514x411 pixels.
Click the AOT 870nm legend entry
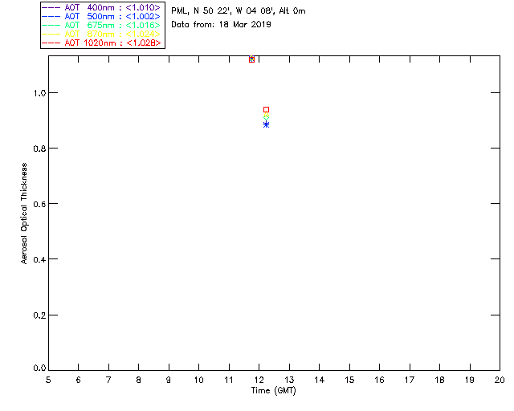101,34
